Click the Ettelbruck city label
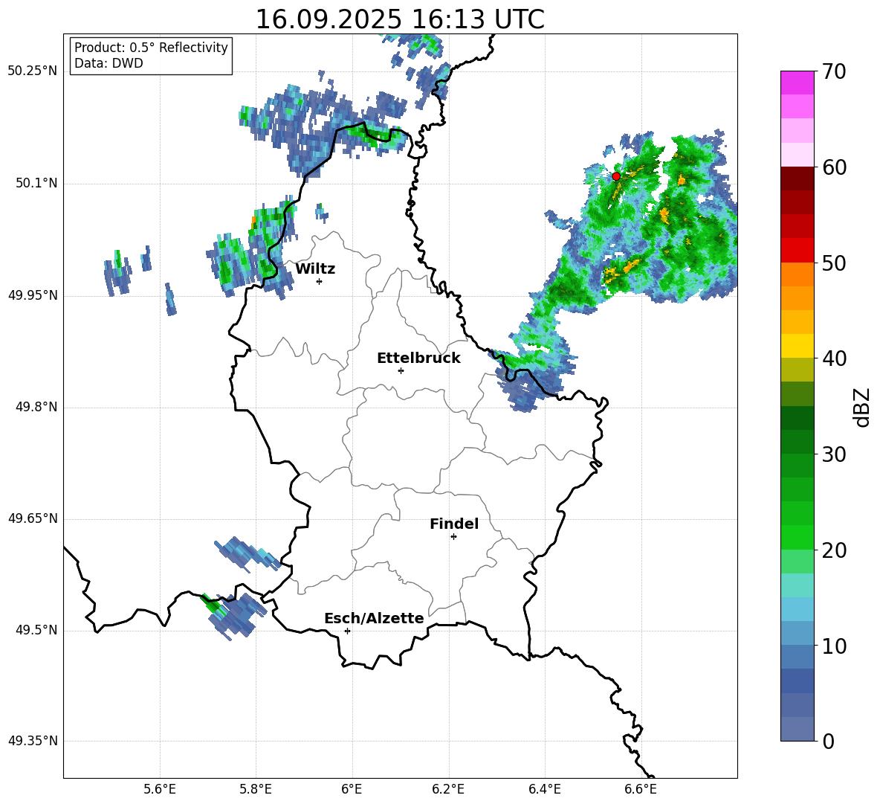880x804 pixels. (418, 358)
